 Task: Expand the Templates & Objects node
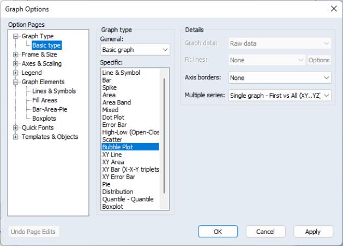tap(15, 137)
